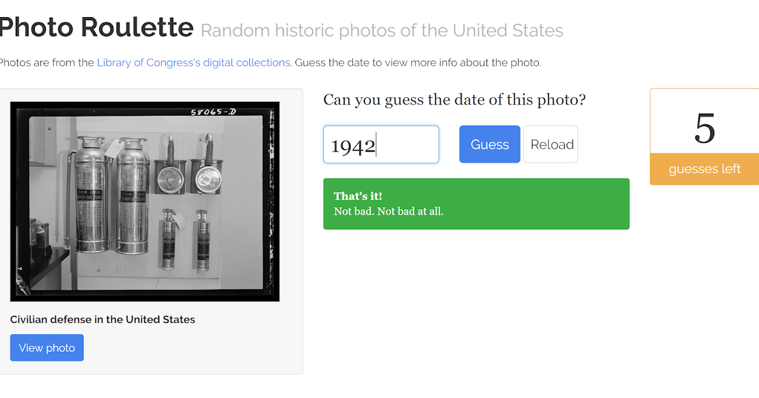Click the "Not bad. Not bad at all." text
This screenshot has height=398, width=759.
[388, 211]
